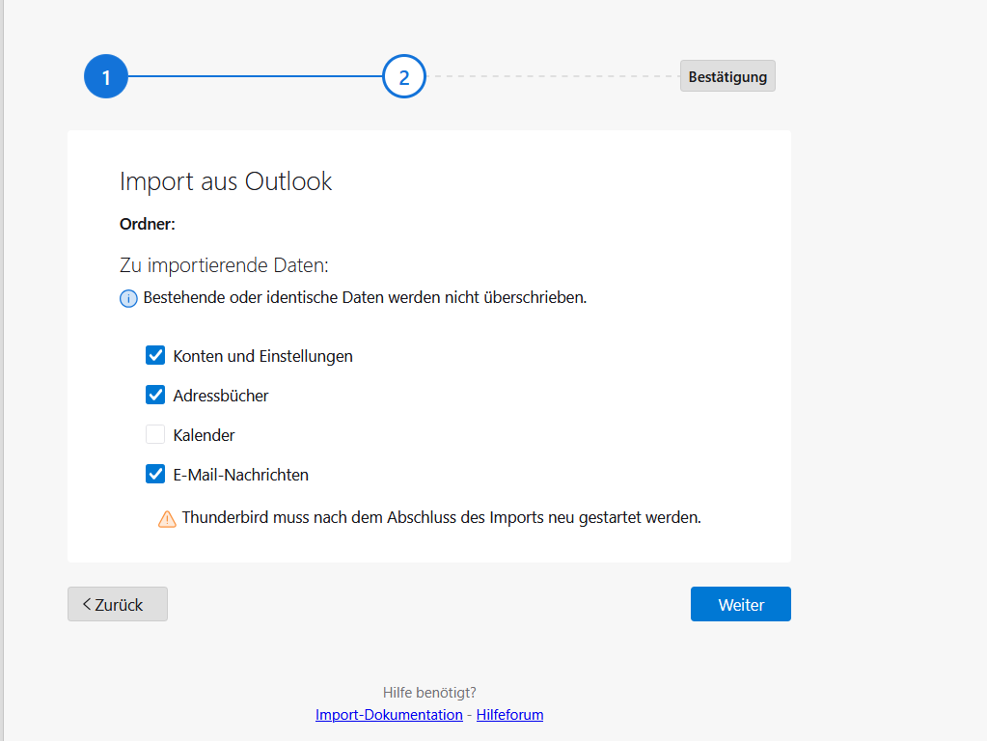Enable the Kalender checkbox
Screen dimensions: 987x741
155,434
